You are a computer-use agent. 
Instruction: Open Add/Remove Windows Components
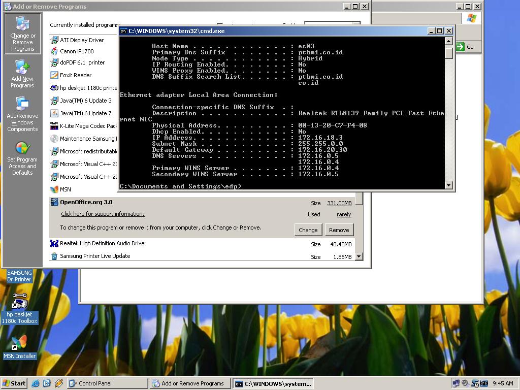(x=22, y=115)
